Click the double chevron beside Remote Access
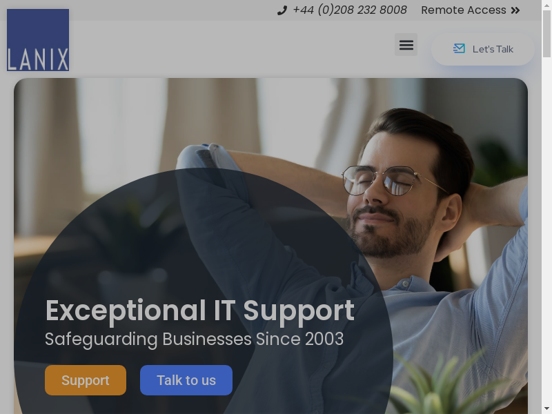 point(515,10)
